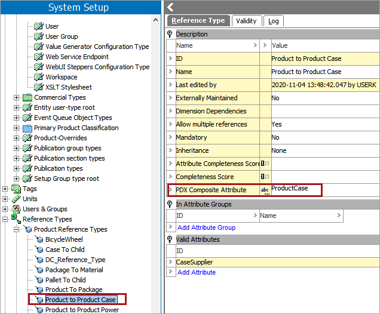The height and width of the screenshot is (314, 380).
Task: Select Product to Product Power tree item
Action: (x=82, y=310)
